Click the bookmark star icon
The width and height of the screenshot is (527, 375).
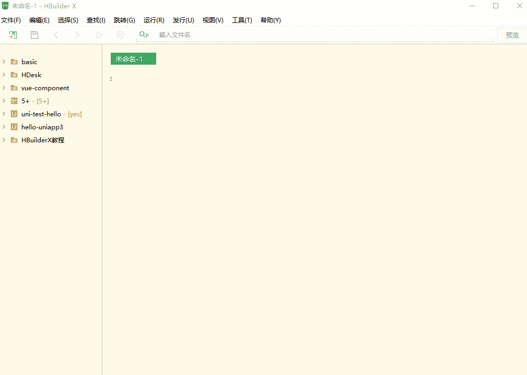click(x=99, y=35)
